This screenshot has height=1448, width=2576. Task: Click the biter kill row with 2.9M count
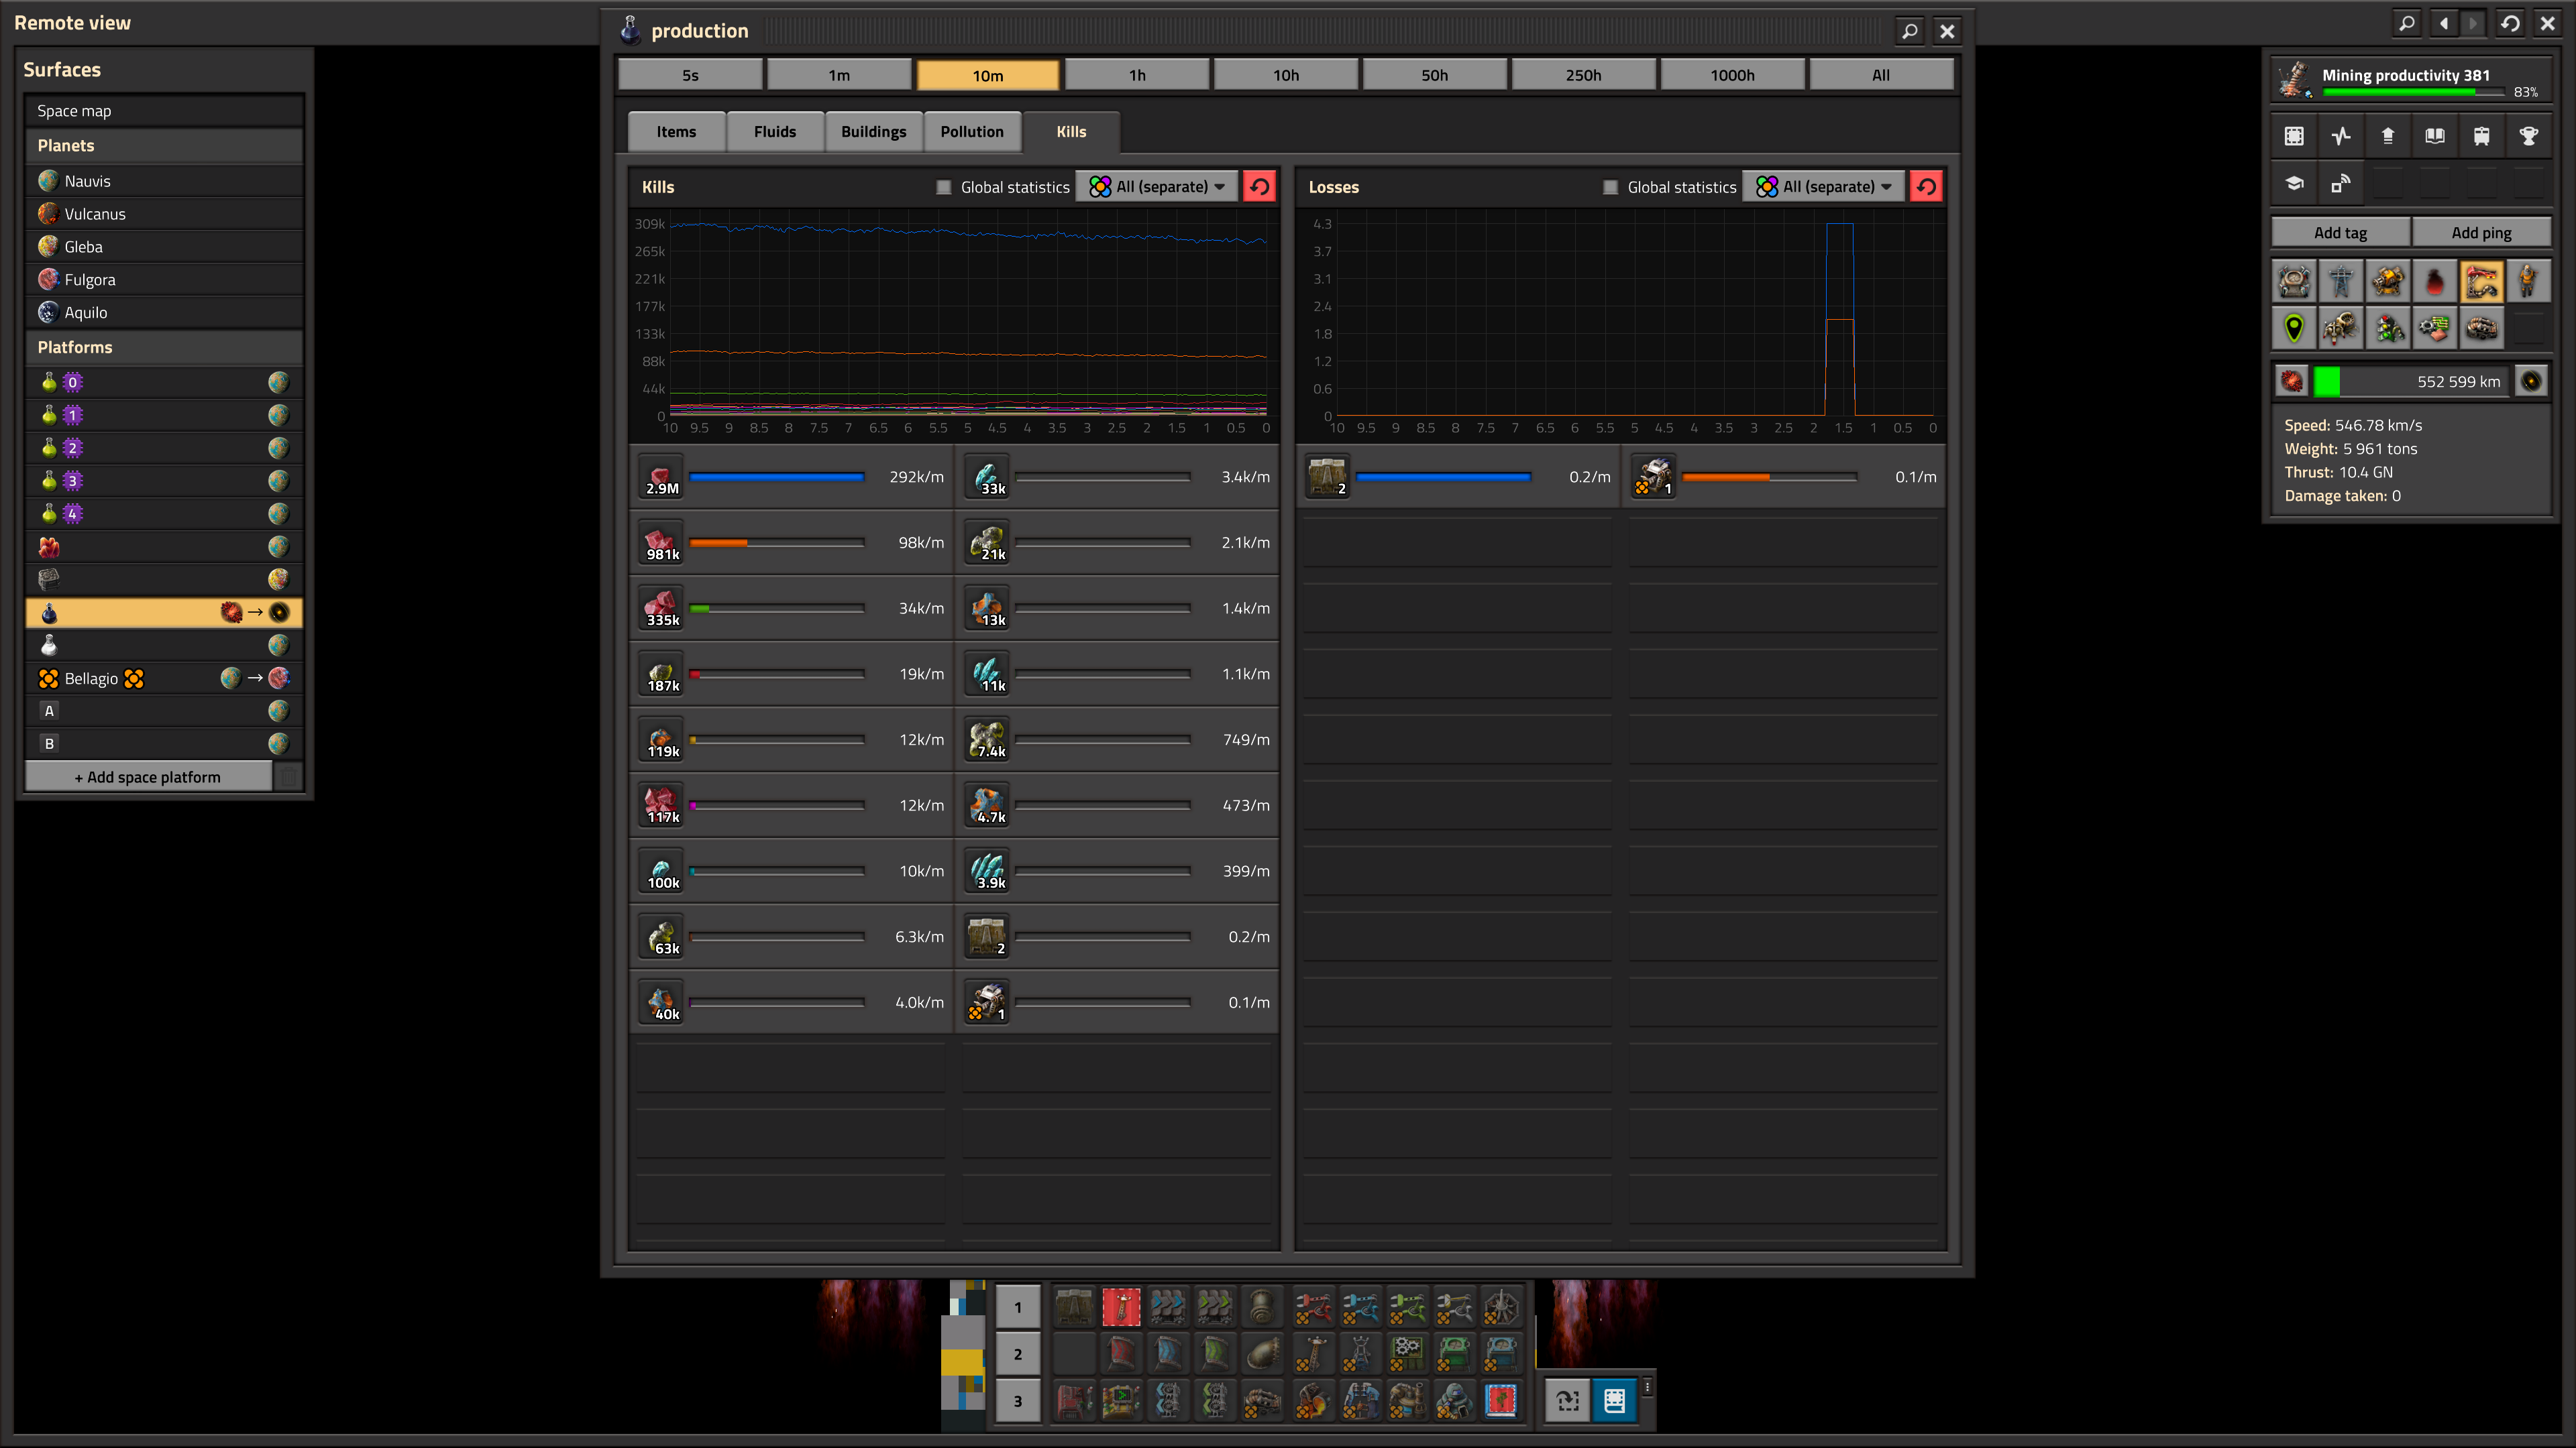pyautogui.click(x=792, y=478)
